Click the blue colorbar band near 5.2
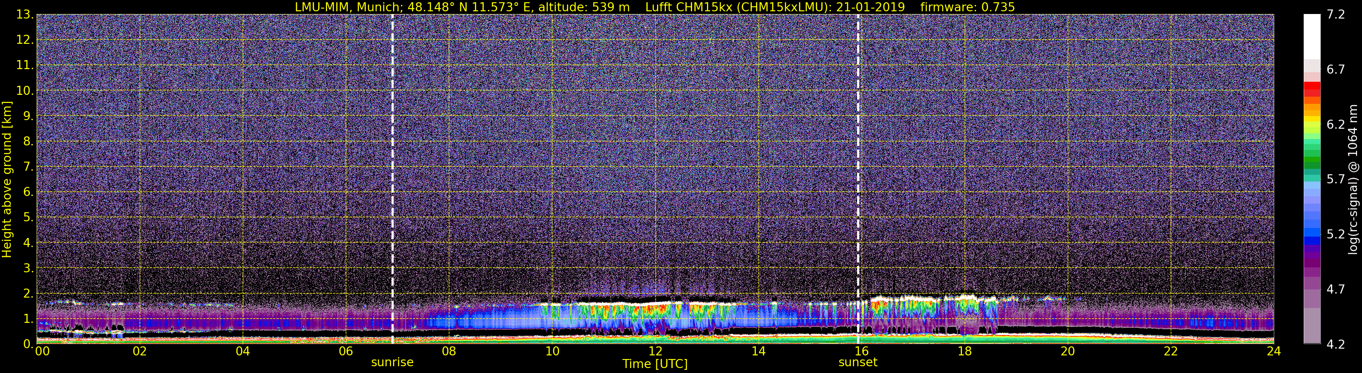 (1312, 233)
